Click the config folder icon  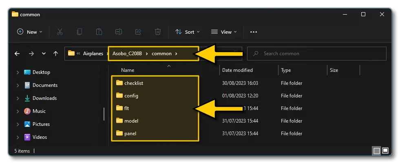[x=119, y=95]
